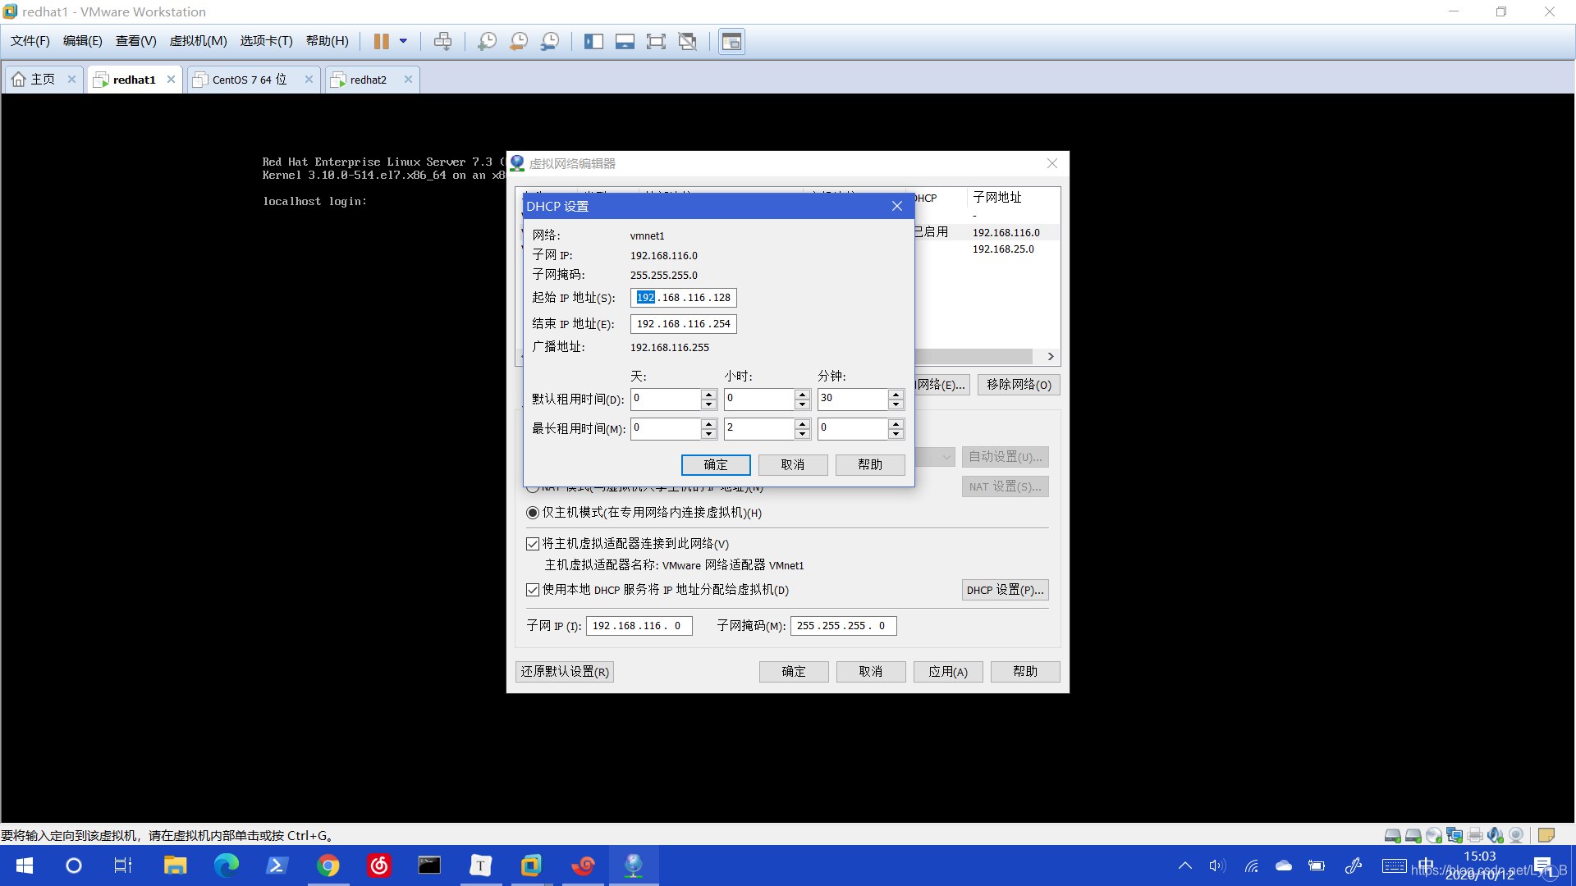Open the suspend button dropdown arrow
Screen dimensions: 1576x886
pos(402,41)
